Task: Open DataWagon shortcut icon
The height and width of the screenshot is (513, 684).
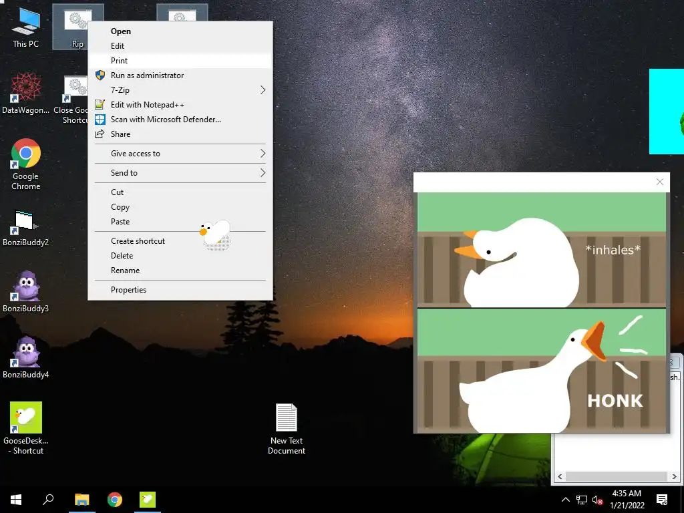Action: coord(26,94)
